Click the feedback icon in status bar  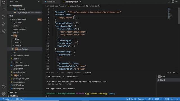click(x=172, y=99)
